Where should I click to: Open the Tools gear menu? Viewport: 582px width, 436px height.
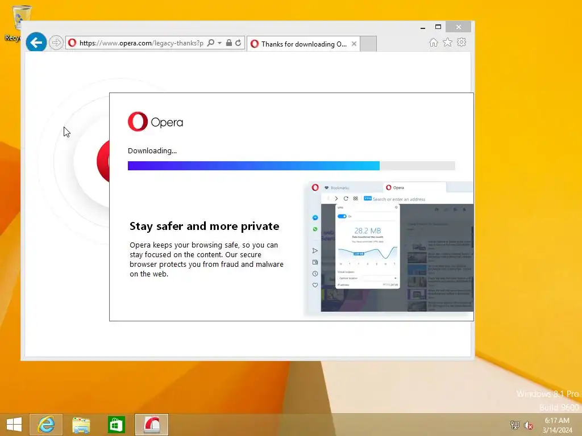pyautogui.click(x=462, y=42)
